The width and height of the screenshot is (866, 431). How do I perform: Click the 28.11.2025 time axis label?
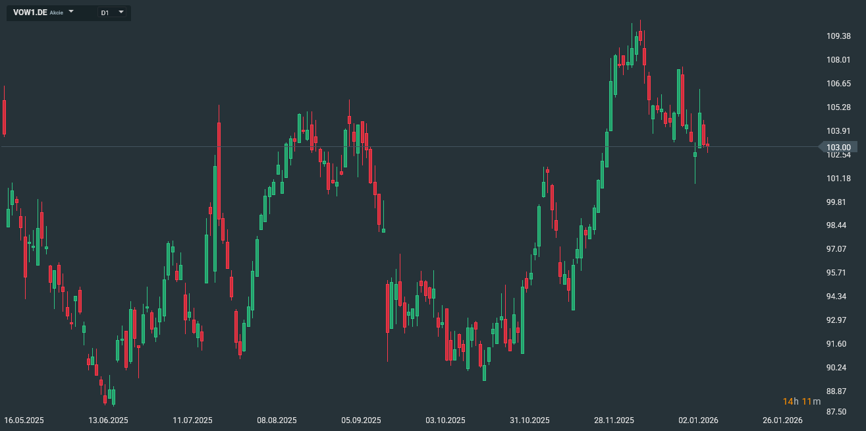614,420
